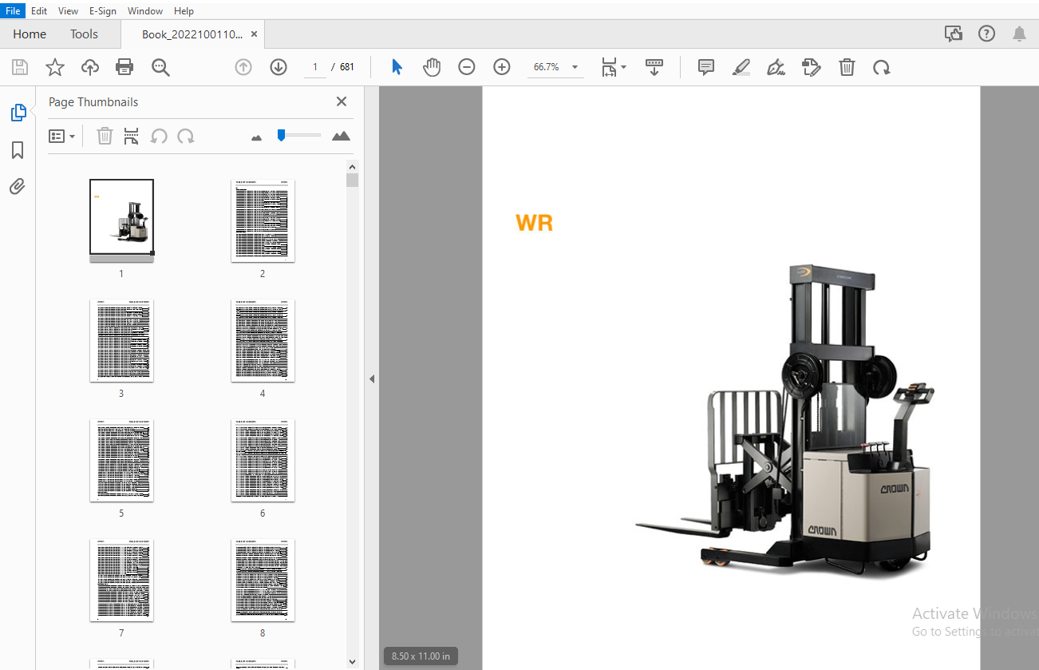
Task: Switch to the Tools tab
Action: point(84,34)
